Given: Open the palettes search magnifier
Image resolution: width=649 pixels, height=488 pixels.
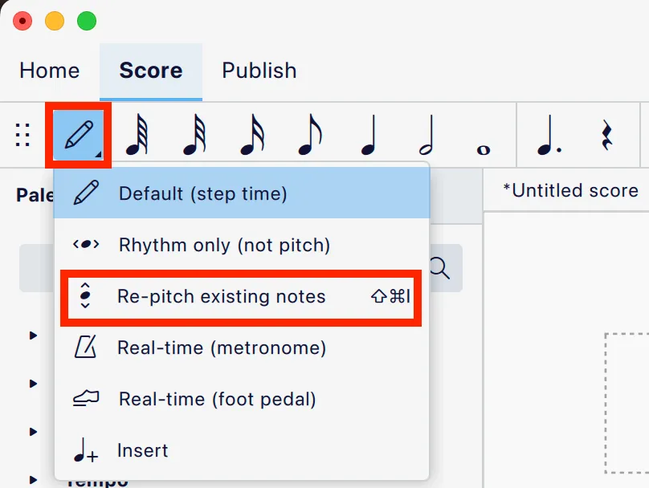Looking at the screenshot, I should point(439,269).
